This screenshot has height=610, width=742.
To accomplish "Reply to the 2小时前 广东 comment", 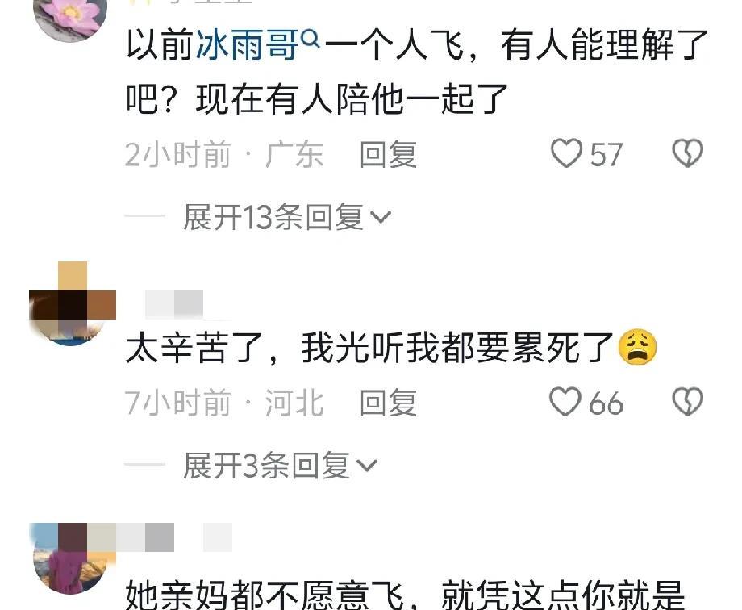I will 388,154.
